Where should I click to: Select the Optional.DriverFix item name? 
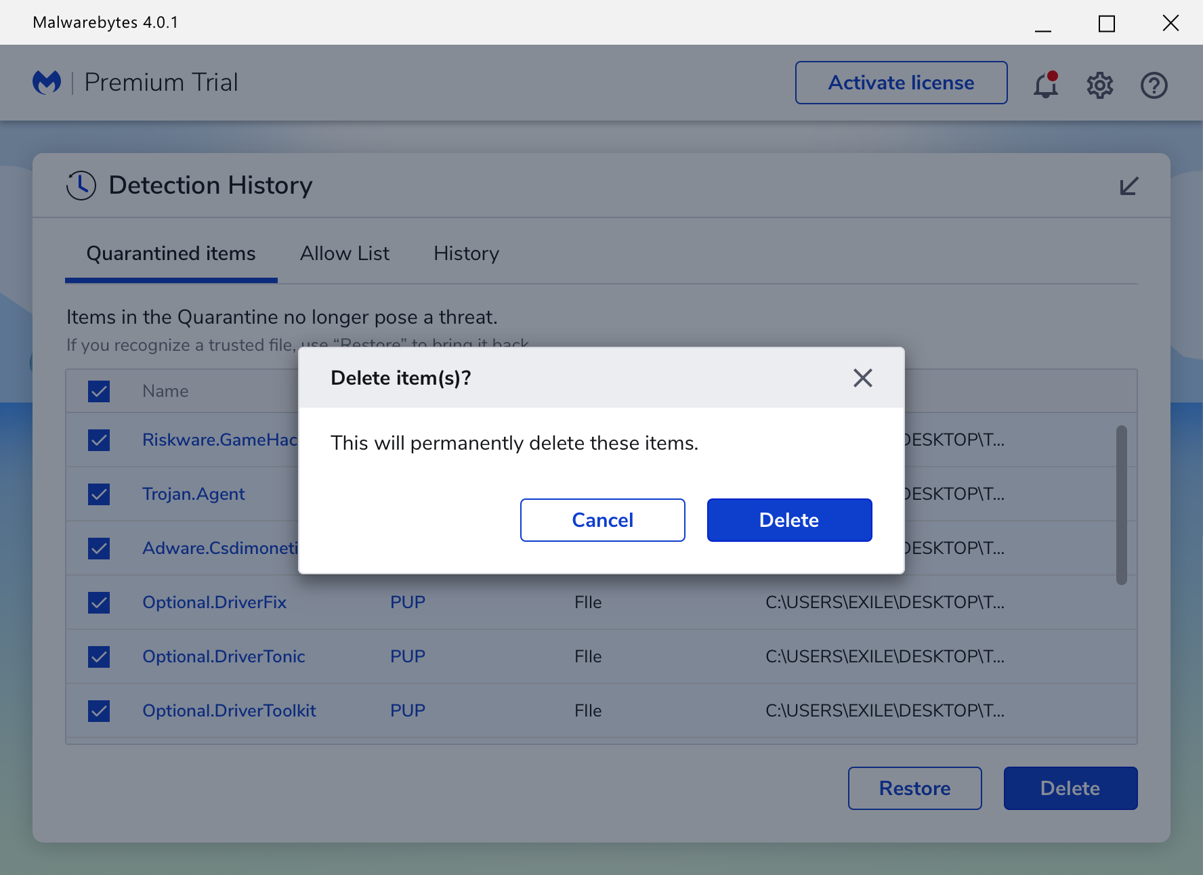coord(214,603)
